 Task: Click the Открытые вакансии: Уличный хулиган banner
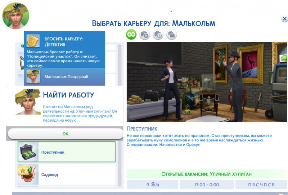(206, 174)
